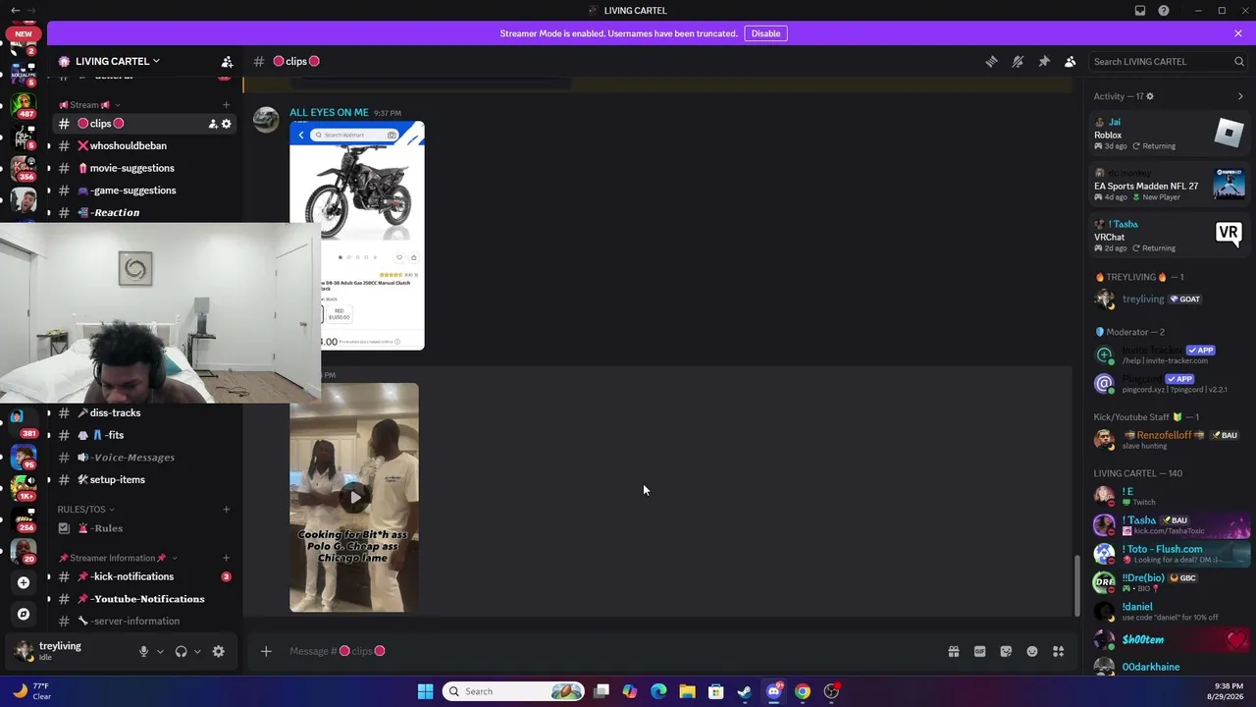1256x707 pixels.
Task: Expand the Activity panel arrow
Action: coord(1240,96)
